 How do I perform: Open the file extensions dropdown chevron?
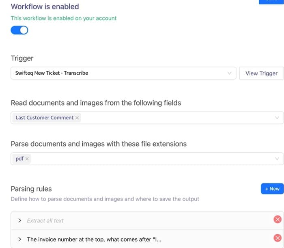tap(277, 159)
